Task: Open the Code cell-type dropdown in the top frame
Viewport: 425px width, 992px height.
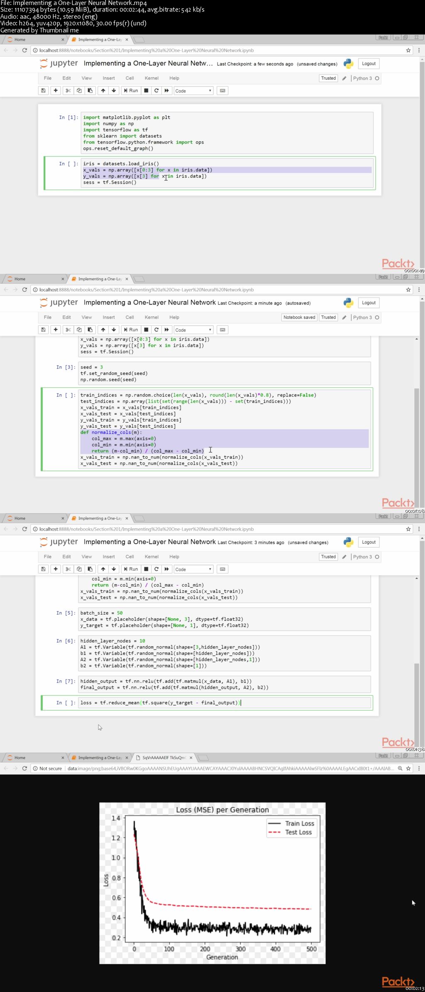Action: click(193, 91)
